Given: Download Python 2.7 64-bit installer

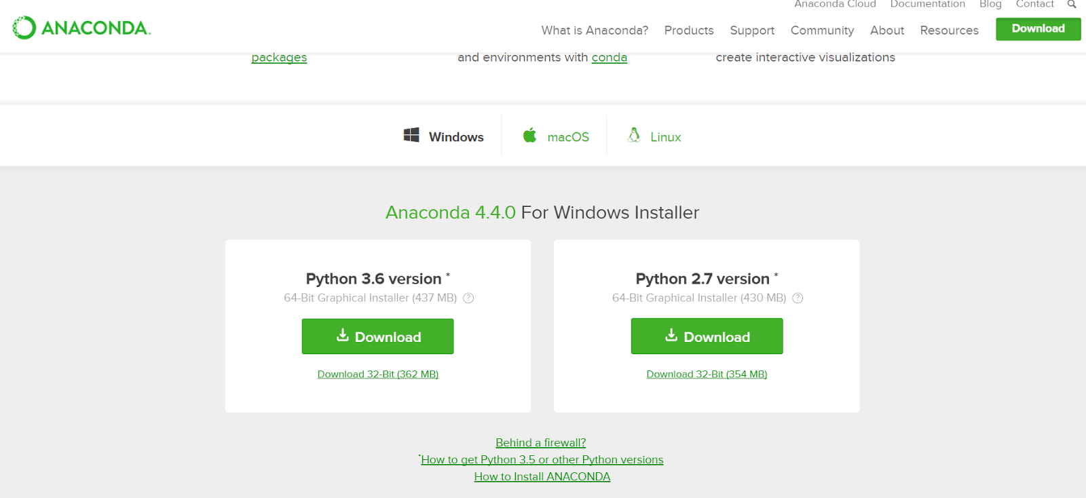Looking at the screenshot, I should [x=707, y=337].
